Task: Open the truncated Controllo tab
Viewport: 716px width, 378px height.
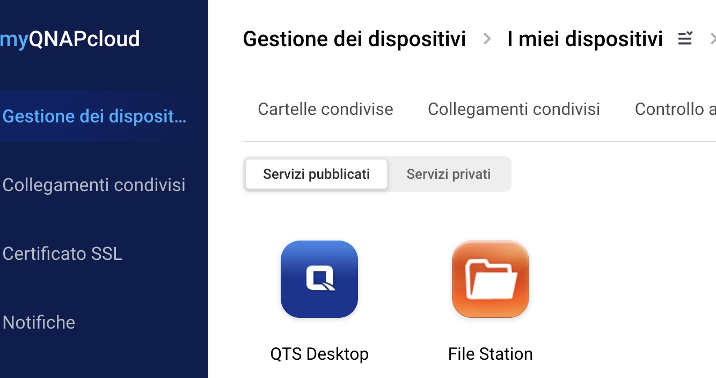Action: tap(675, 109)
